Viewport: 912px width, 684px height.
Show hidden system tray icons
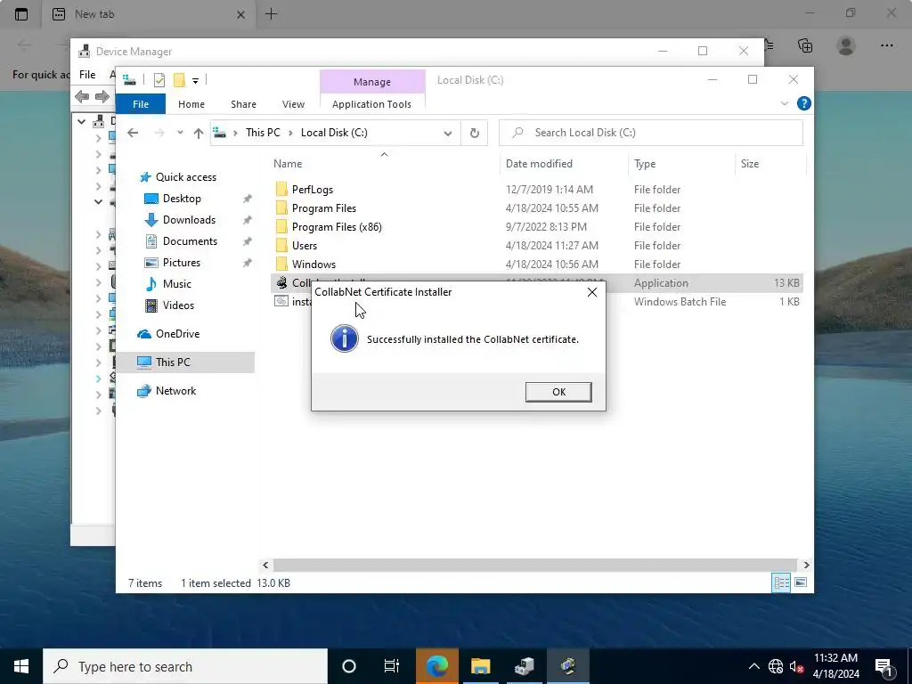[753, 666]
